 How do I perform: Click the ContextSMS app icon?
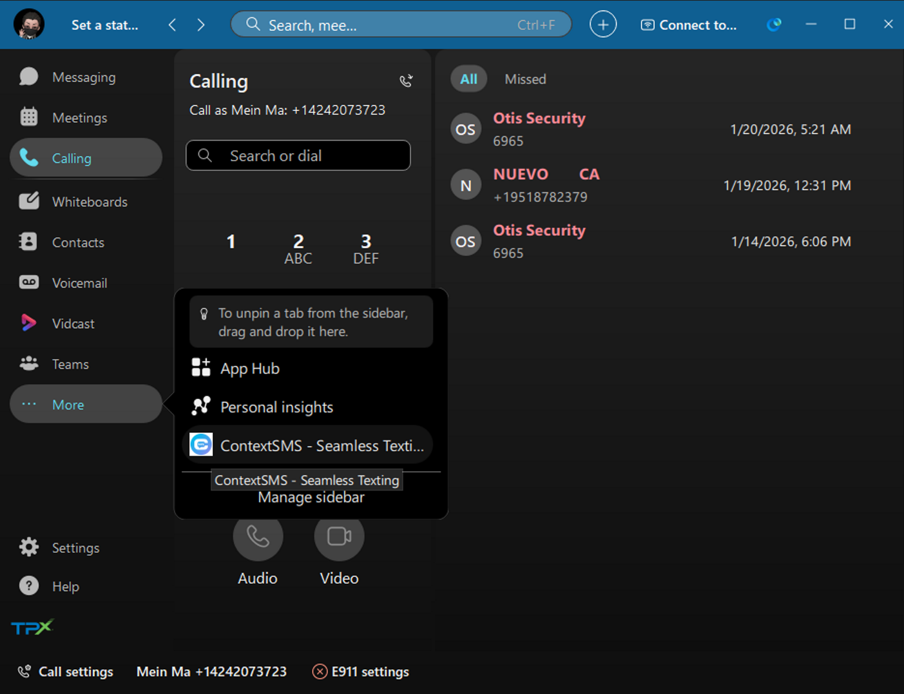pyautogui.click(x=201, y=445)
